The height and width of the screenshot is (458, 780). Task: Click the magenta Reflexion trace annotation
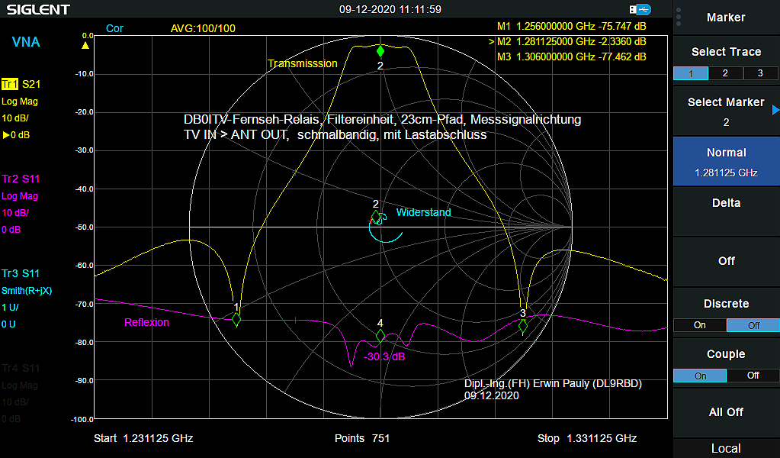point(146,323)
